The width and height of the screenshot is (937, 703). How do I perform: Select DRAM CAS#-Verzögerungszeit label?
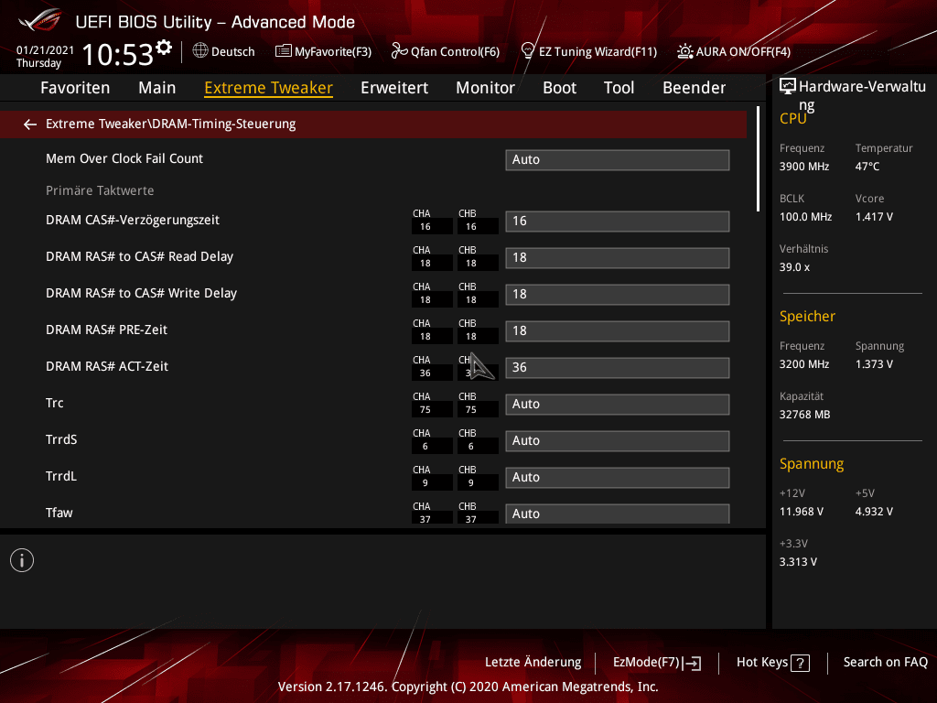[133, 220]
